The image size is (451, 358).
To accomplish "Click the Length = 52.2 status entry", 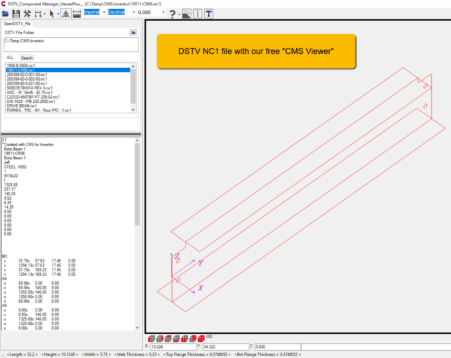I will point(22,354).
